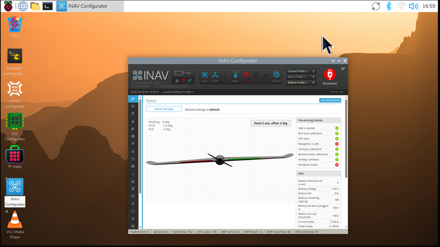The width and height of the screenshot is (440, 247).
Task: Click the Gyro sensor icon
Action: pos(204,76)
